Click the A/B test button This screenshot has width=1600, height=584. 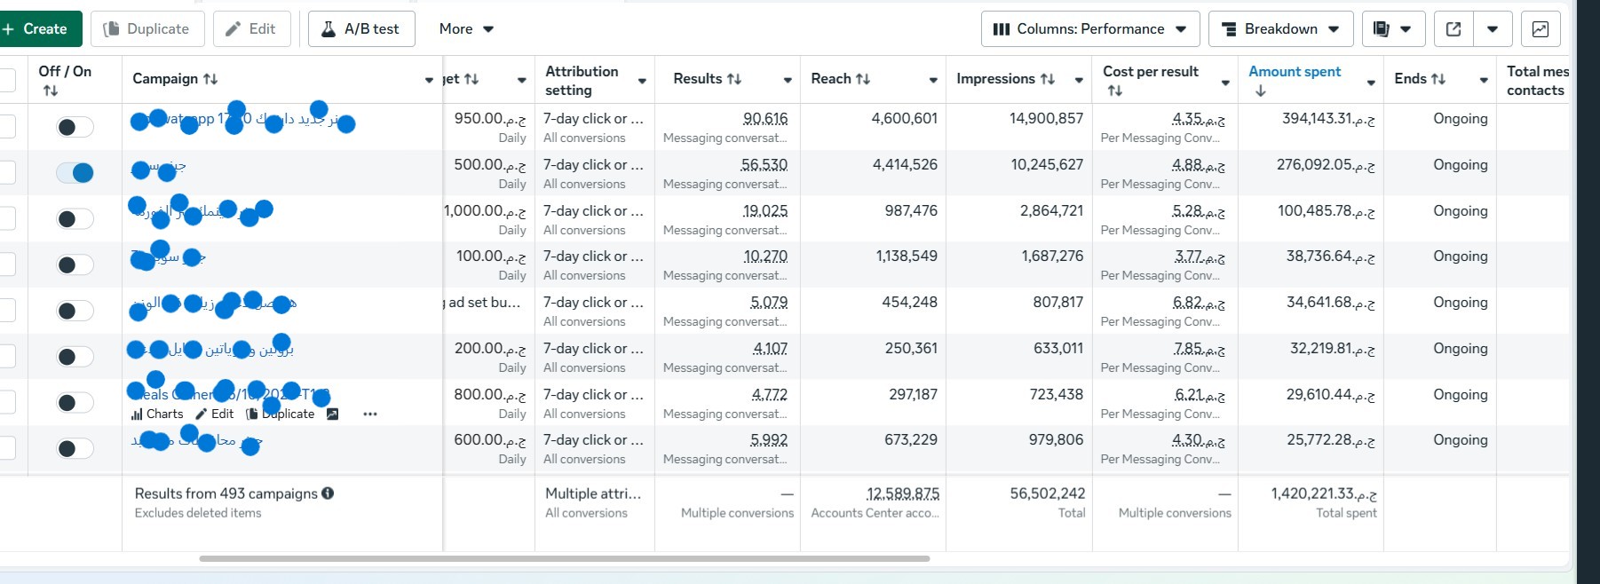361,29
